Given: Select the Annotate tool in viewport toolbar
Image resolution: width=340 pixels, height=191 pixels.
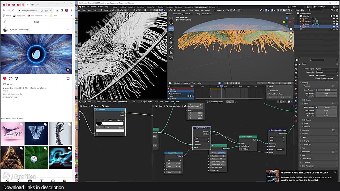Looking at the screenshot, I should (x=171, y=48).
